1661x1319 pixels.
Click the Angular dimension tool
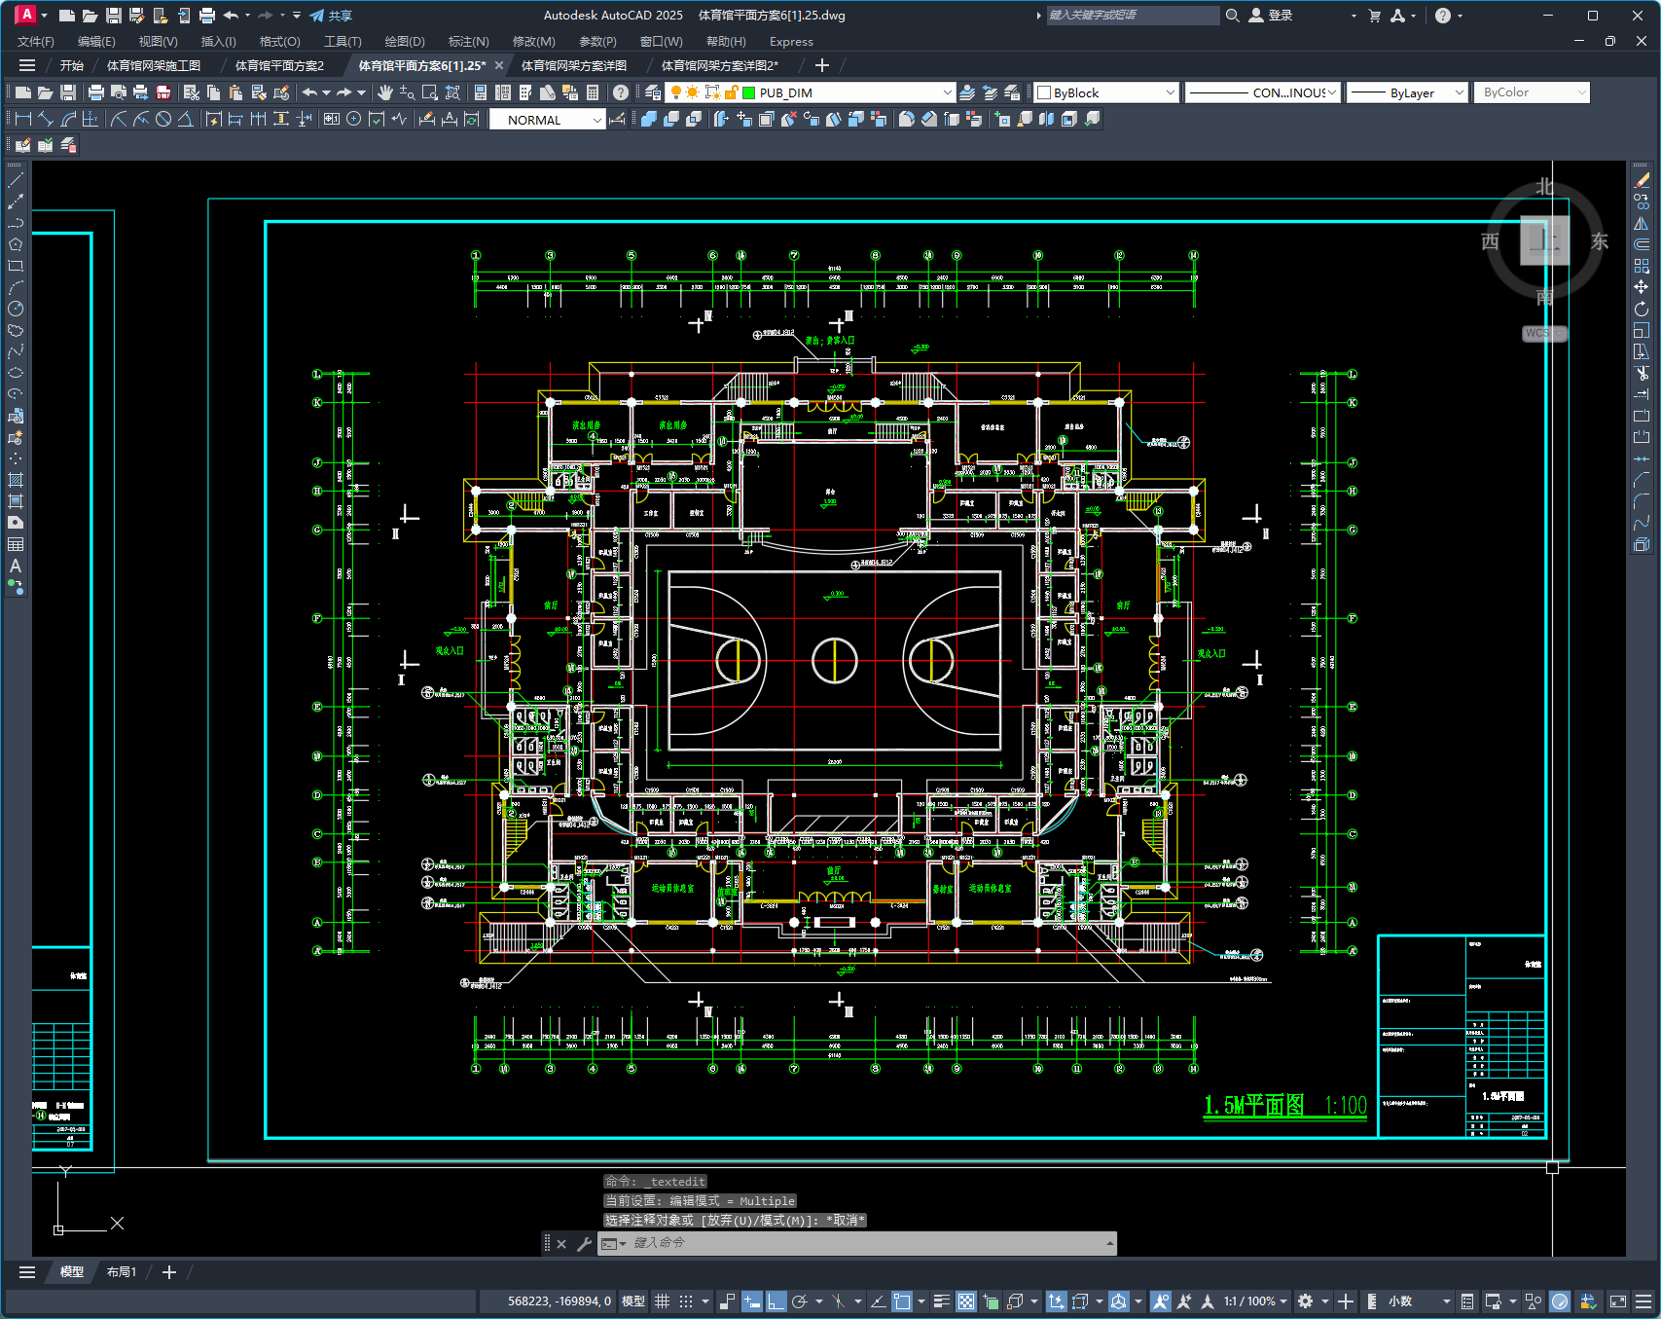click(185, 119)
